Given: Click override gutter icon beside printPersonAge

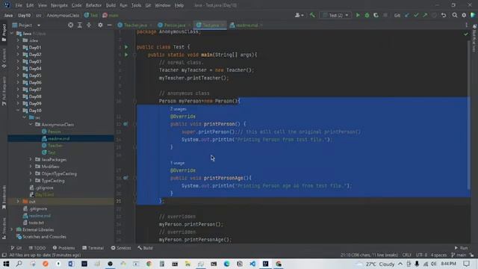Looking at the screenshot, I should (x=125, y=178).
